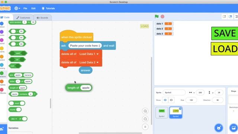
Task: Enter full screen stage mode
Action: (237, 16)
